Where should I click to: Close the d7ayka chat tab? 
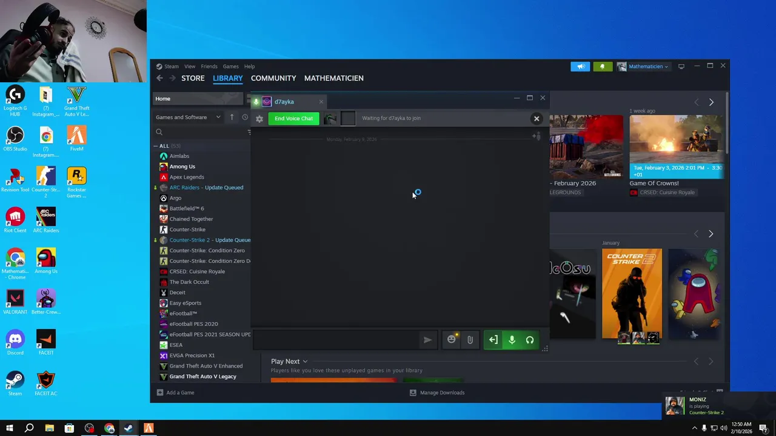(x=321, y=102)
